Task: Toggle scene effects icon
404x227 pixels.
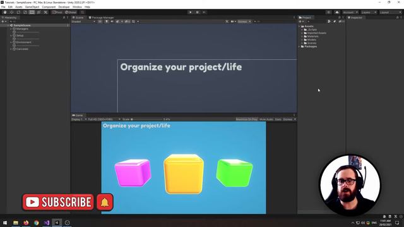Action: click(x=117, y=21)
